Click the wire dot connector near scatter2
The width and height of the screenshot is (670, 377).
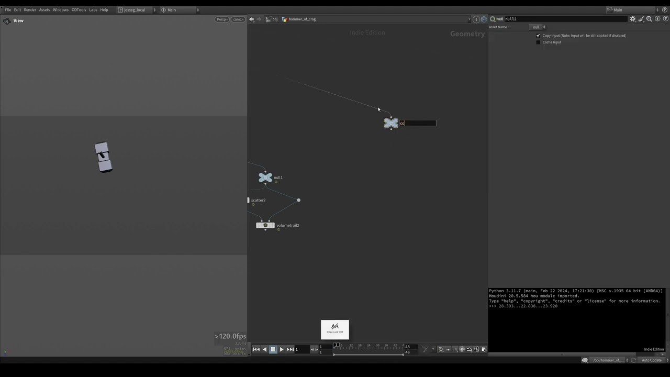298,200
